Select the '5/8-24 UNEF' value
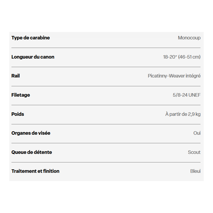 tap(187, 95)
